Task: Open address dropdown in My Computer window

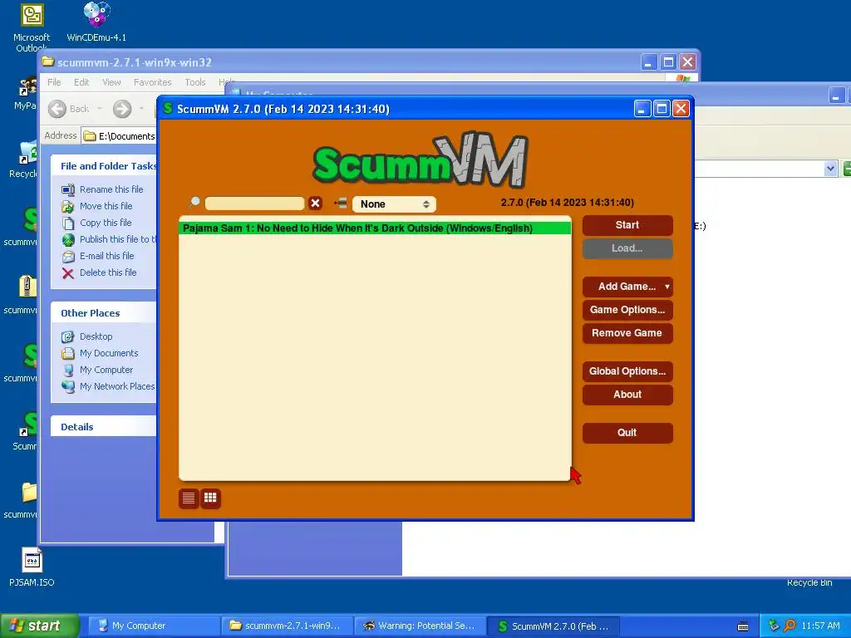Action: click(x=830, y=169)
